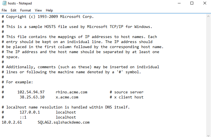Open the Edit menu
Image resolution: width=211 pixels, height=137 pixels.
(x=14, y=10)
